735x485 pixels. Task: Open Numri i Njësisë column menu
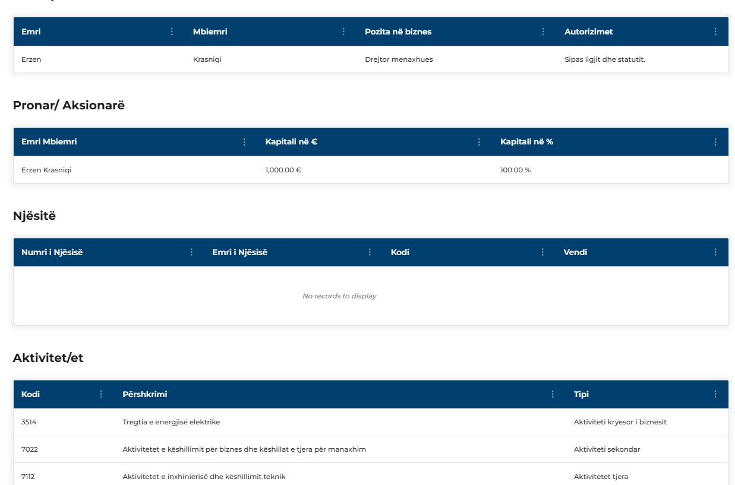[x=191, y=252]
